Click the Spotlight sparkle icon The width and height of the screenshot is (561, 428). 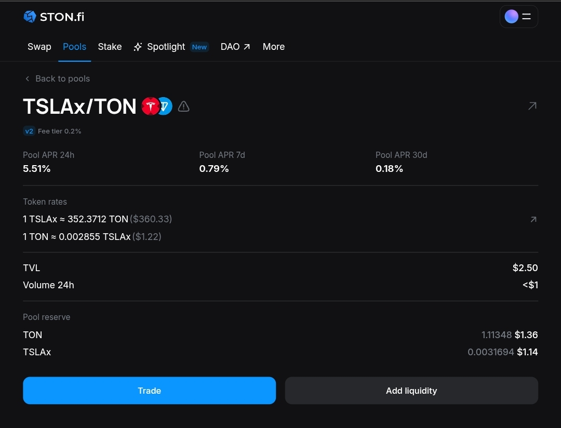138,47
